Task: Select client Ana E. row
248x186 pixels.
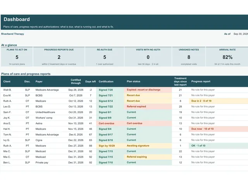Action: click(x=124, y=123)
